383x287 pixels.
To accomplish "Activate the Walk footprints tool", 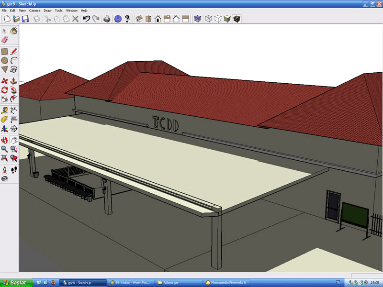I will tap(14, 170).
